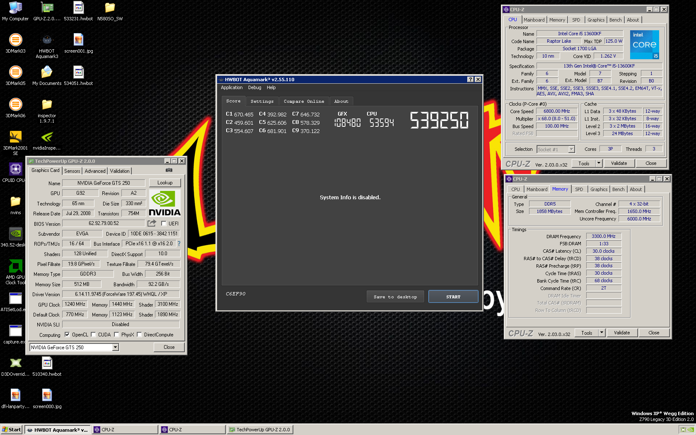This screenshot has width=696, height=435.
Task: Click the BIOS Version field 62.92.79.00.52
Action: point(104,223)
